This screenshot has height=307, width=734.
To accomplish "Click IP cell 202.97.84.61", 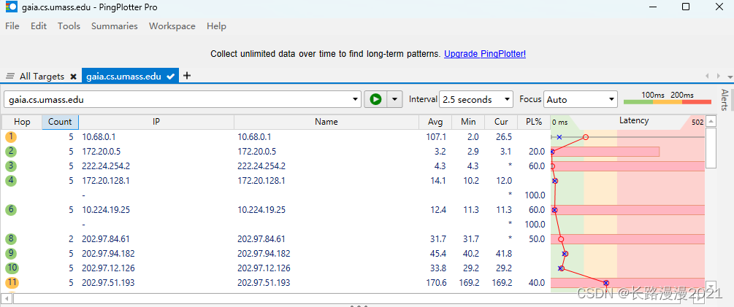I will 105,238.
